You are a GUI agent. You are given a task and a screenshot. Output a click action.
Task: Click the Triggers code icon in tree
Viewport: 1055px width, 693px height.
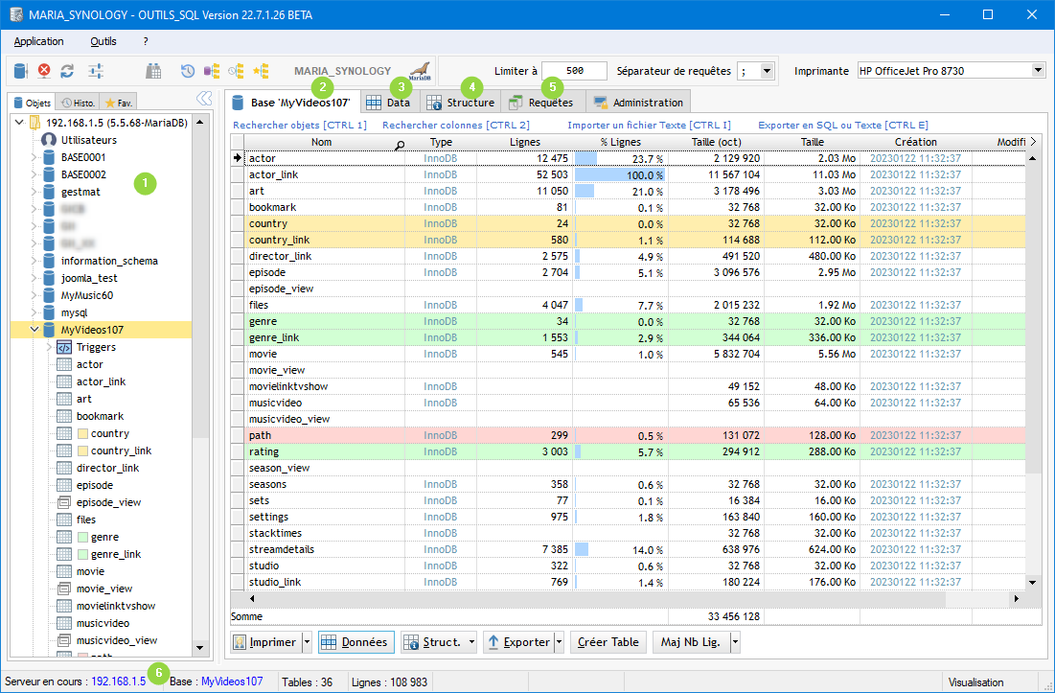[64, 347]
